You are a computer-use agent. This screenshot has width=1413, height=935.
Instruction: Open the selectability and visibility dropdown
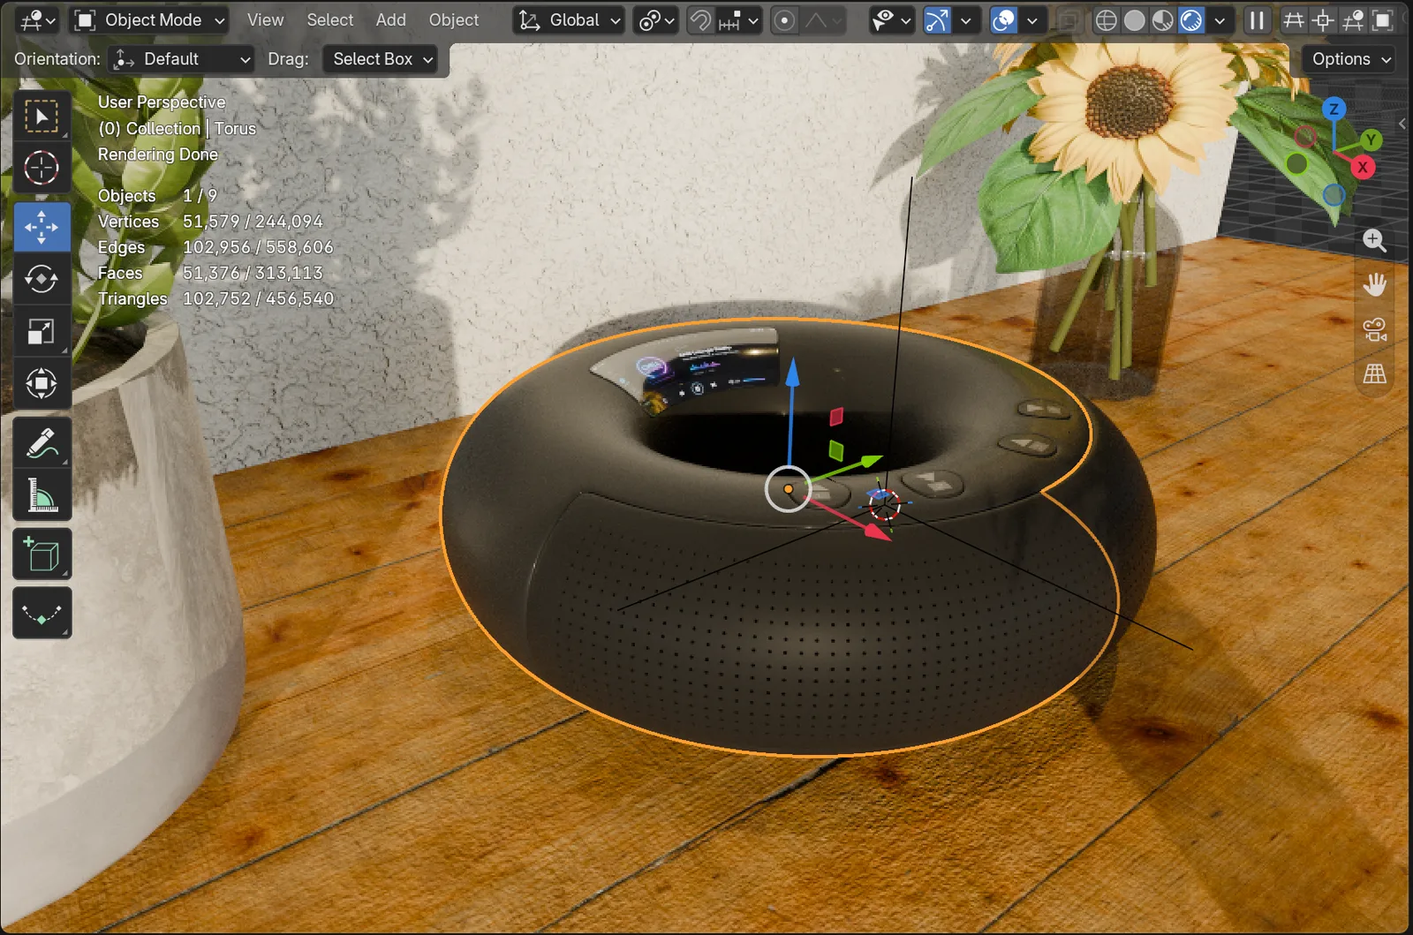[x=891, y=20]
